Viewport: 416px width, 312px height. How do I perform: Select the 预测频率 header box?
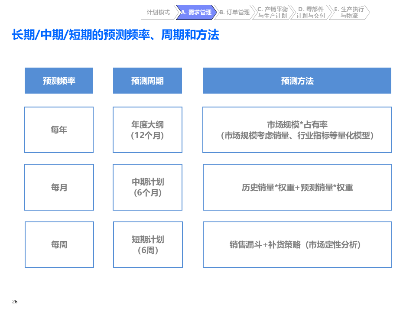click(59, 81)
